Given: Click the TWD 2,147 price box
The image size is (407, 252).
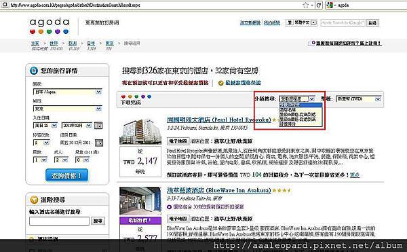Looking at the screenshot, I should [x=140, y=162].
